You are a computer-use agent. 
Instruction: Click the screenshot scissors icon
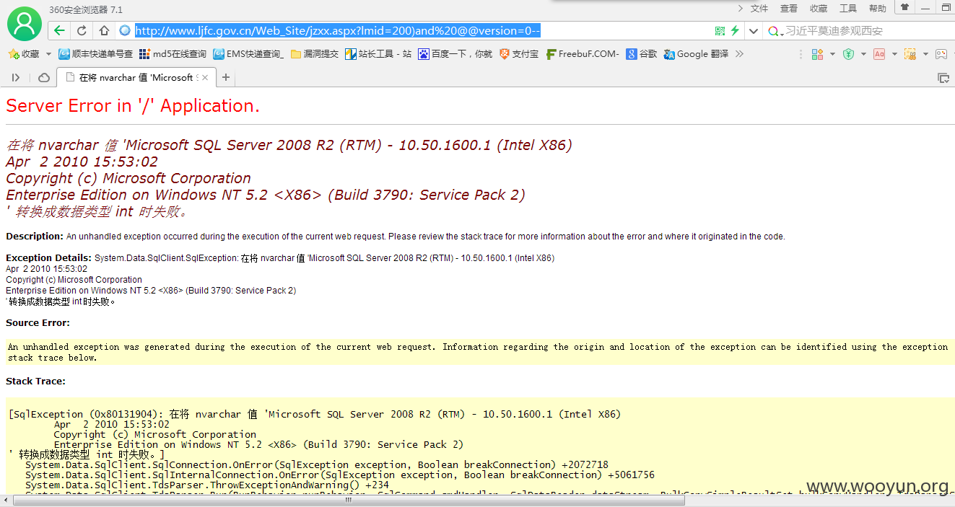pos(910,54)
